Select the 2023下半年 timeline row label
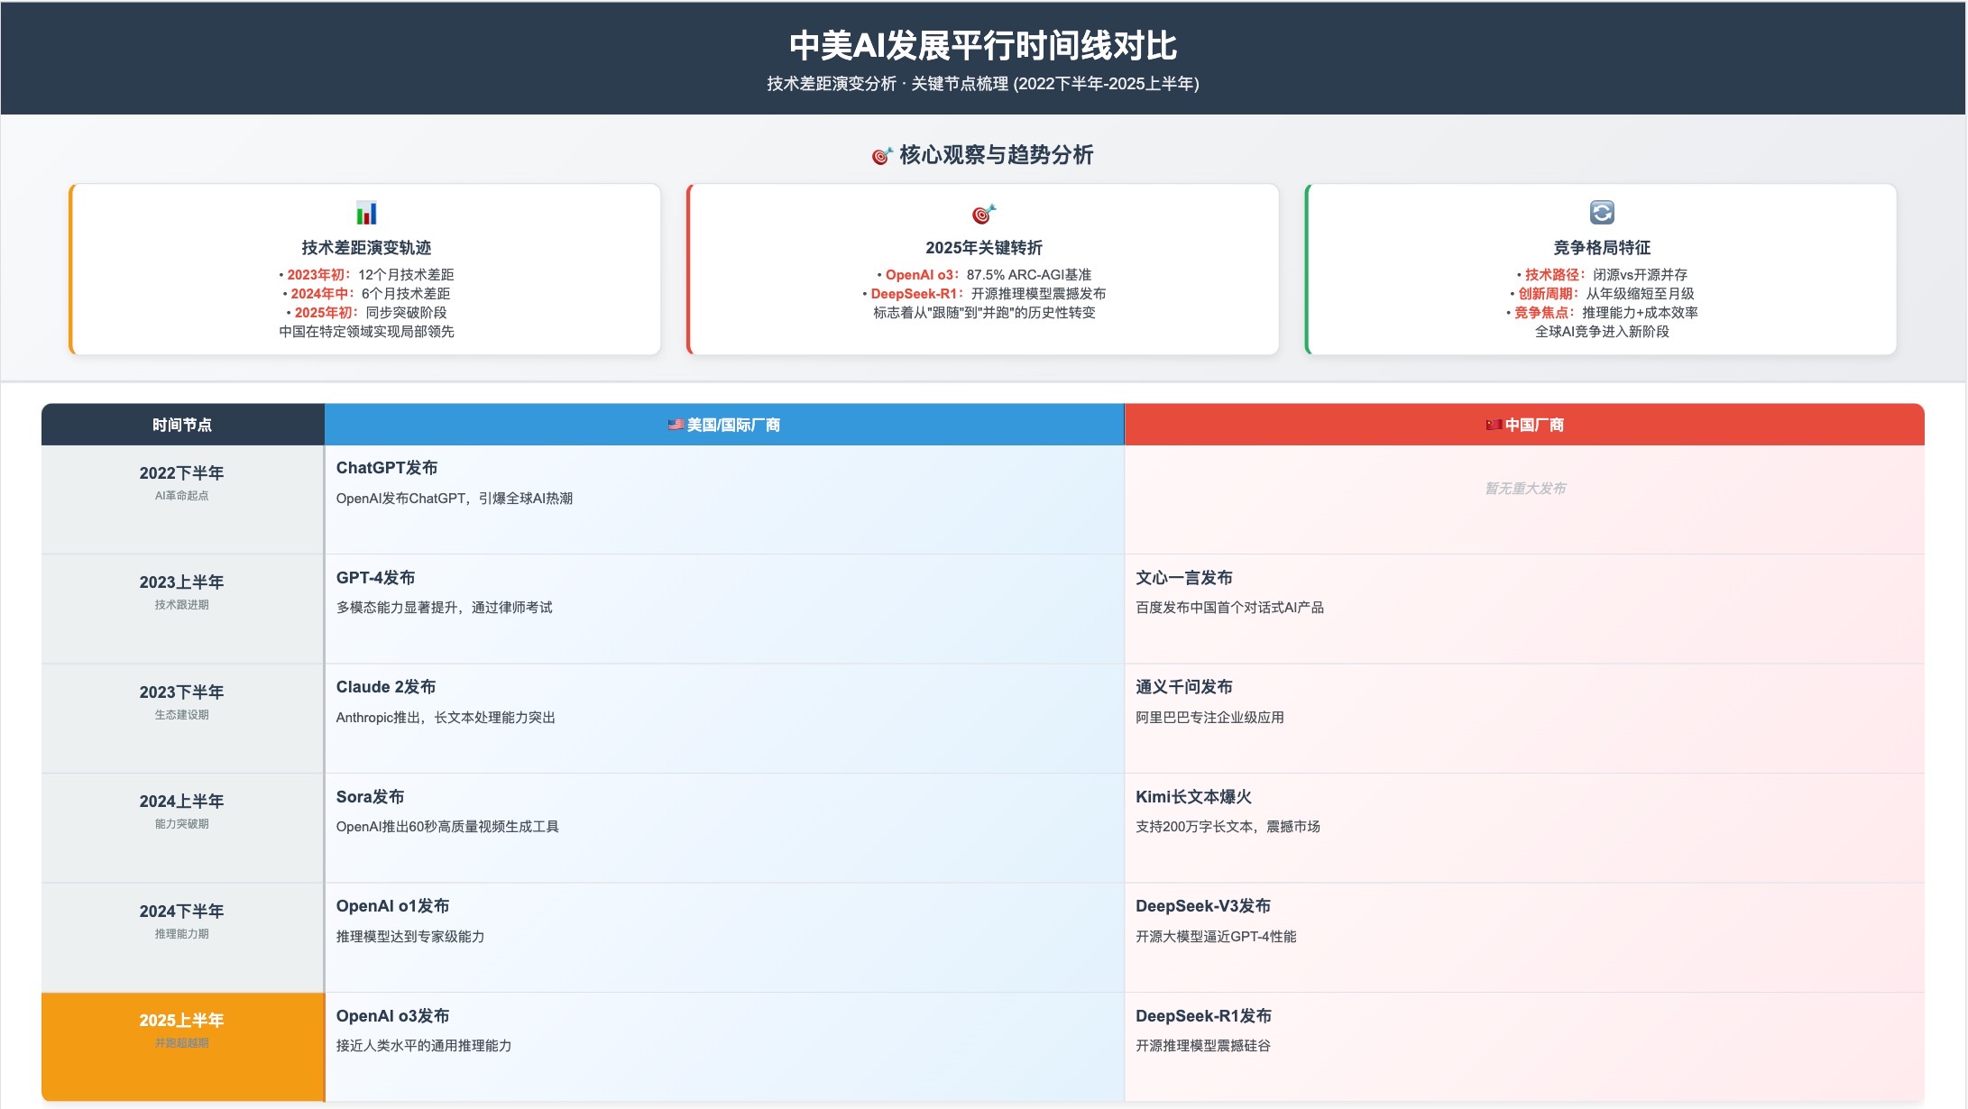This screenshot has width=1968, height=1109. (x=181, y=692)
